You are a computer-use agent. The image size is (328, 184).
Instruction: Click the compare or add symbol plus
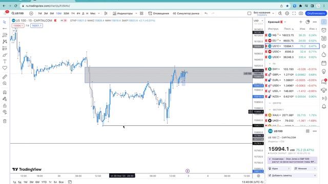[31, 13]
